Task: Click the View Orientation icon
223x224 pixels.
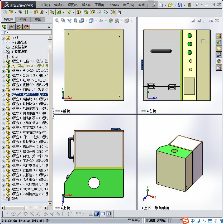Action: pyautogui.click(x=82, y=21)
